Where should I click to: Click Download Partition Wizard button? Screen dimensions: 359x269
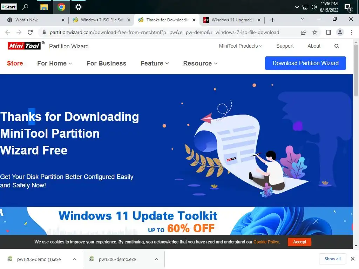305,63
